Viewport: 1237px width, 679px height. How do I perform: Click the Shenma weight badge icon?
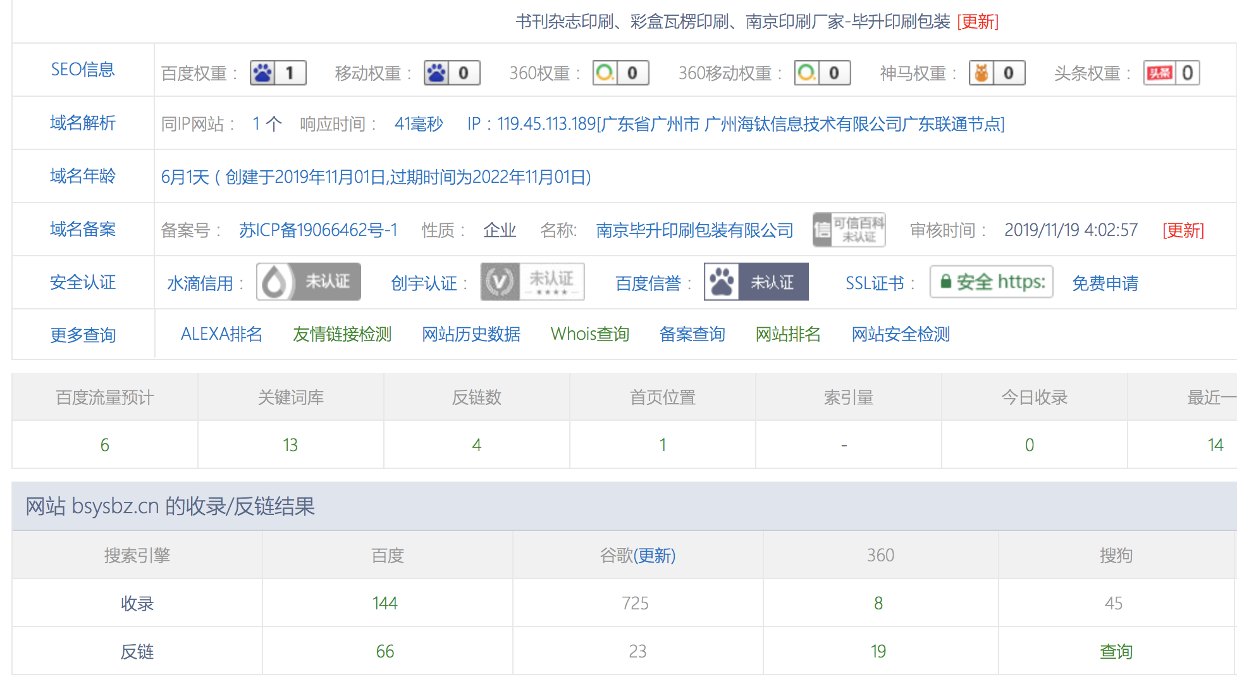997,73
